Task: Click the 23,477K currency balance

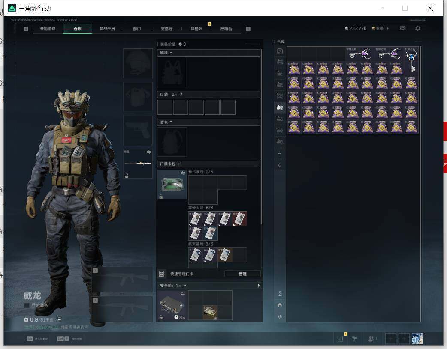Action: [356, 28]
